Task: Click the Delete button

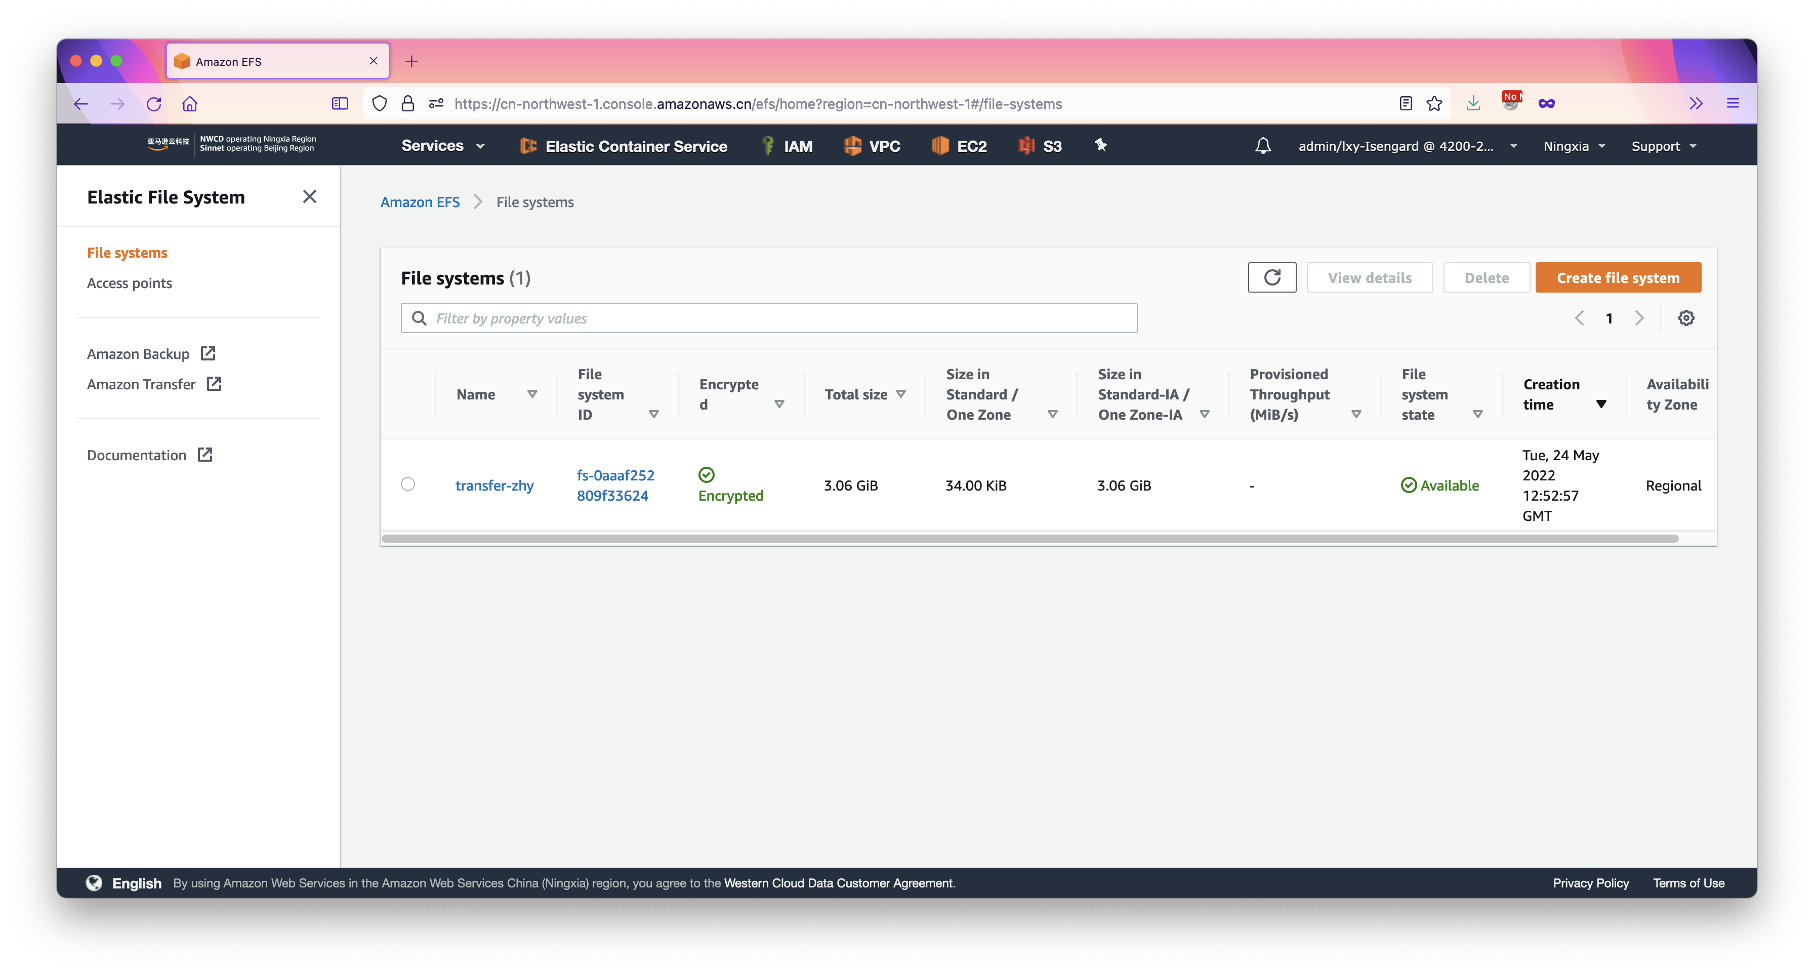Action: tap(1486, 277)
